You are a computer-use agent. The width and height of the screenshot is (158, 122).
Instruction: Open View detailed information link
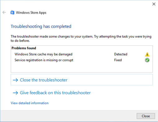(x=29, y=103)
